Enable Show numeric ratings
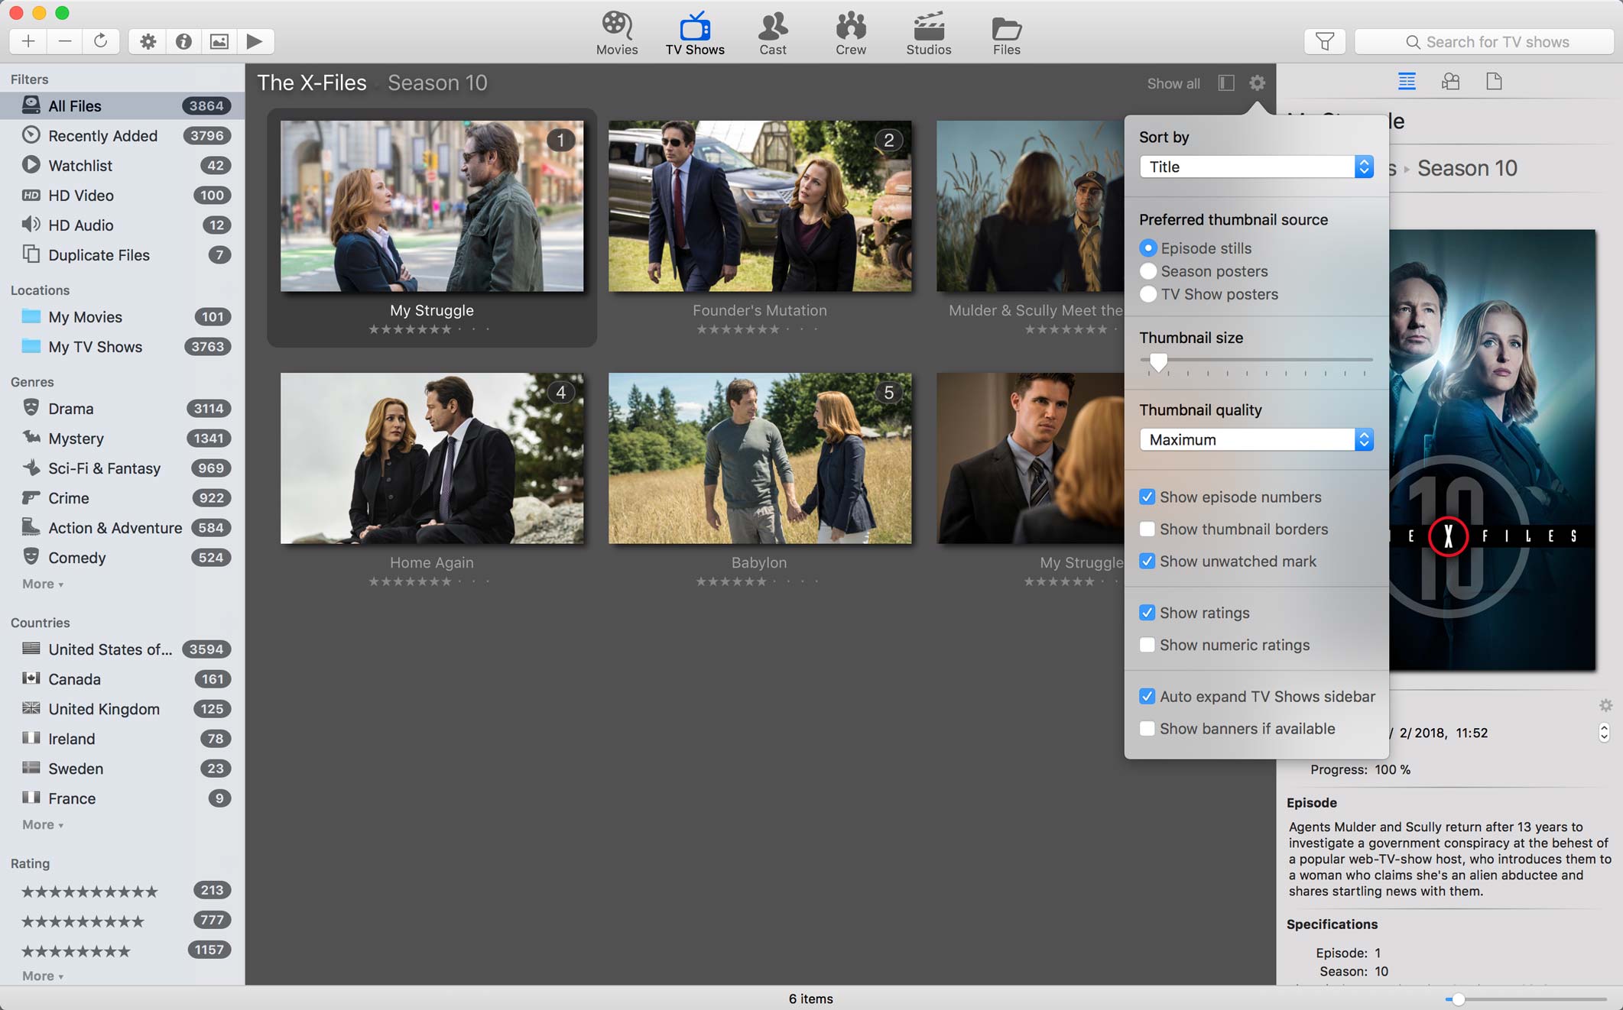 (x=1225, y=645)
